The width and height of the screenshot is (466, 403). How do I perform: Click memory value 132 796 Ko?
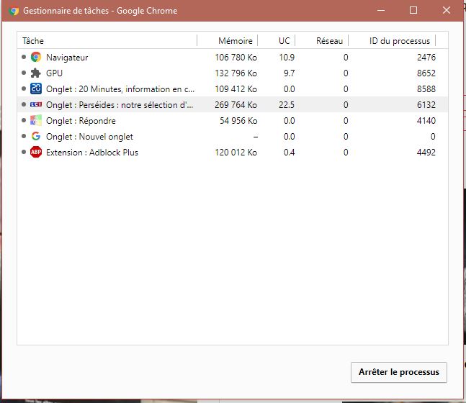[236, 73]
